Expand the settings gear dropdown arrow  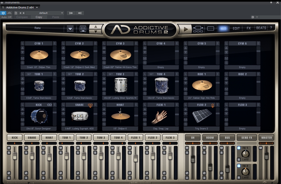(257, 17)
